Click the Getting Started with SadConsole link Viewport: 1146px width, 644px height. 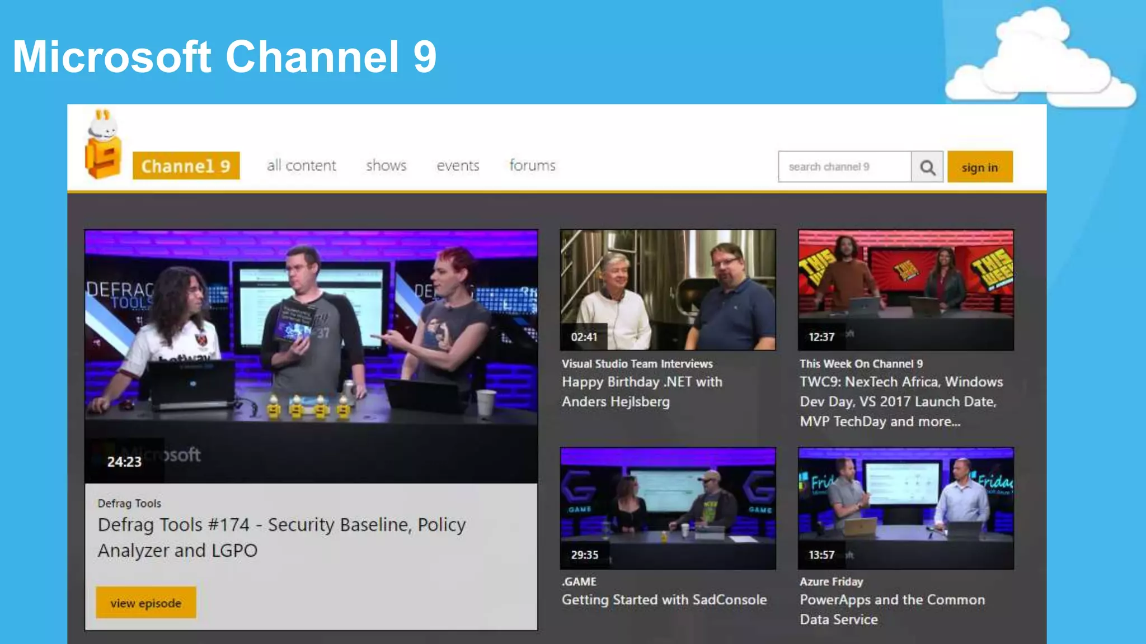click(664, 600)
